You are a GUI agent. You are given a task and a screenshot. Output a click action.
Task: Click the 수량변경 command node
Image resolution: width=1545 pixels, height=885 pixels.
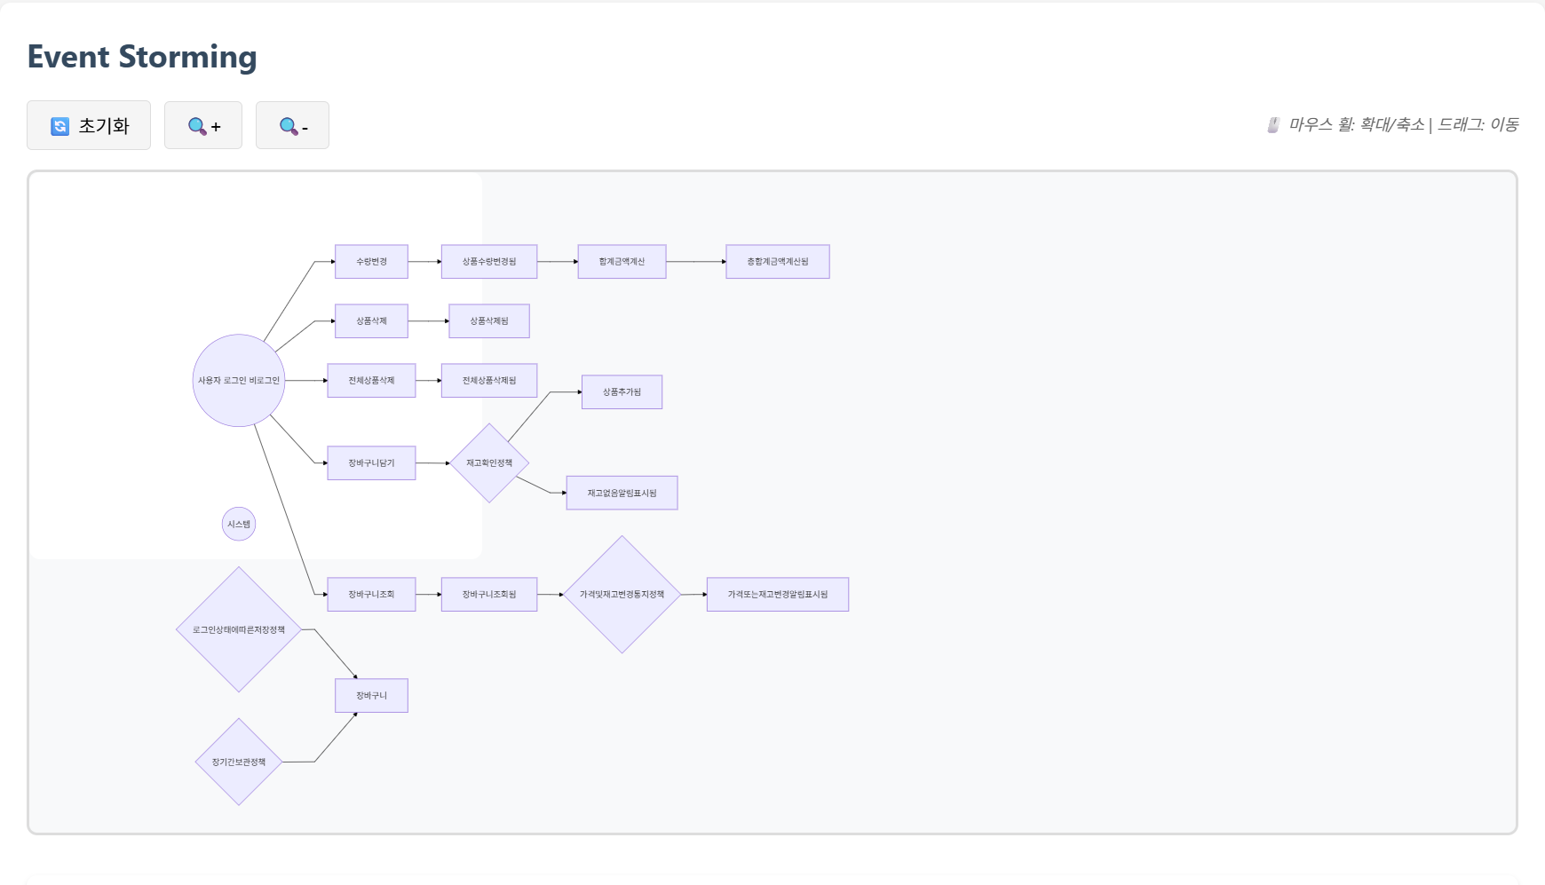(x=371, y=262)
